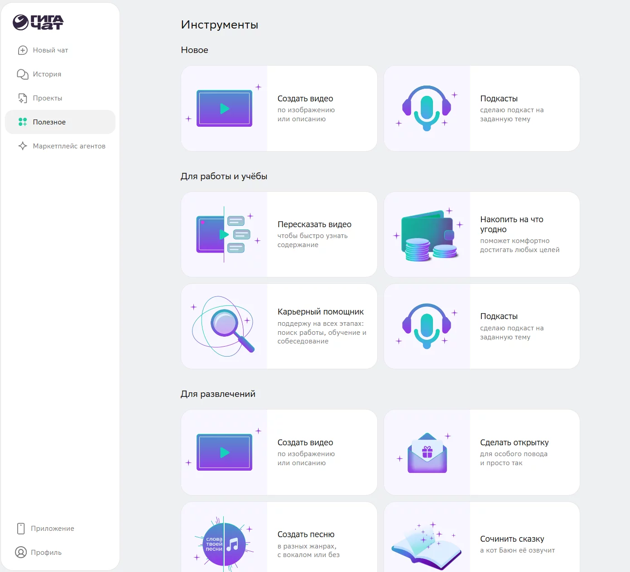Click podcast microphone icon in Новое section
630x572 pixels.
[427, 109]
